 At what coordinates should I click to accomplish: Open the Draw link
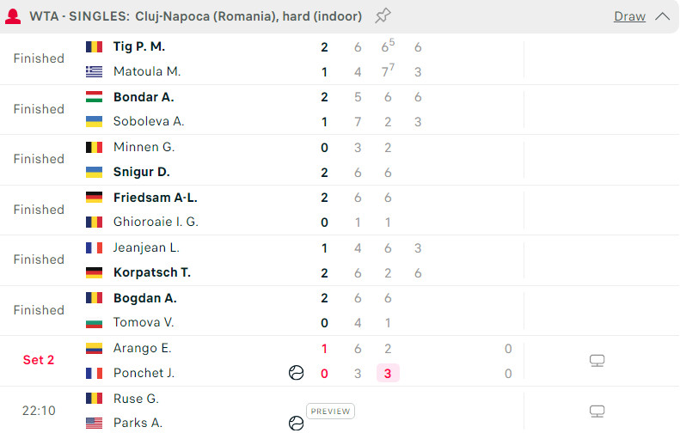[x=629, y=16]
